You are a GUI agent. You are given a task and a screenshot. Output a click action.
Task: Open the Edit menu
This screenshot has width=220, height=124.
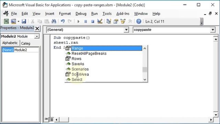25,14
